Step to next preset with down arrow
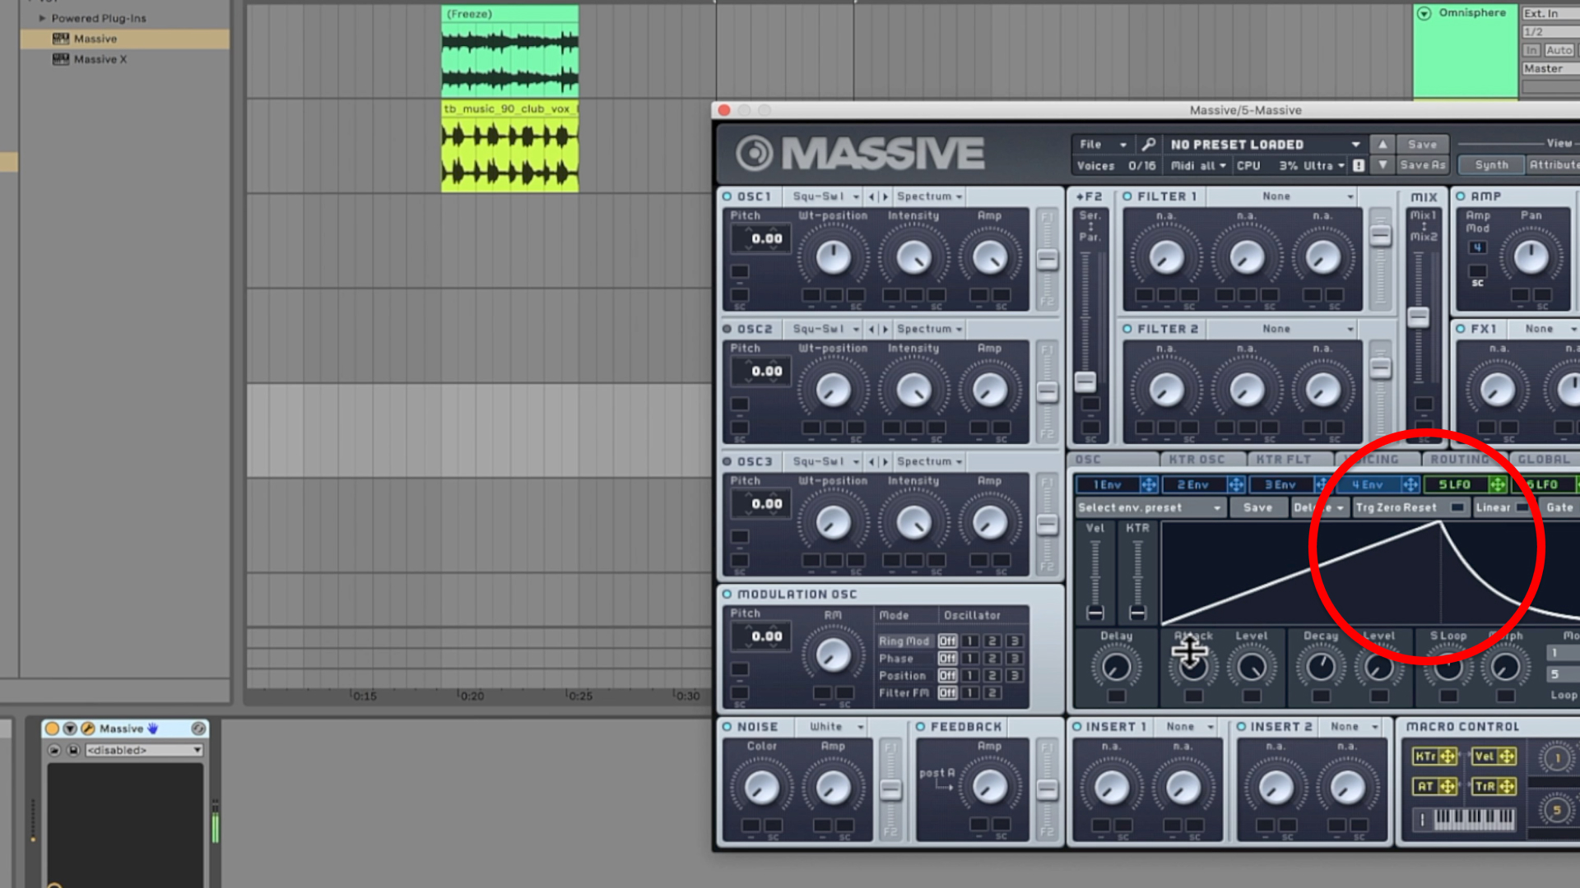The width and height of the screenshot is (1580, 888). pos(1382,165)
